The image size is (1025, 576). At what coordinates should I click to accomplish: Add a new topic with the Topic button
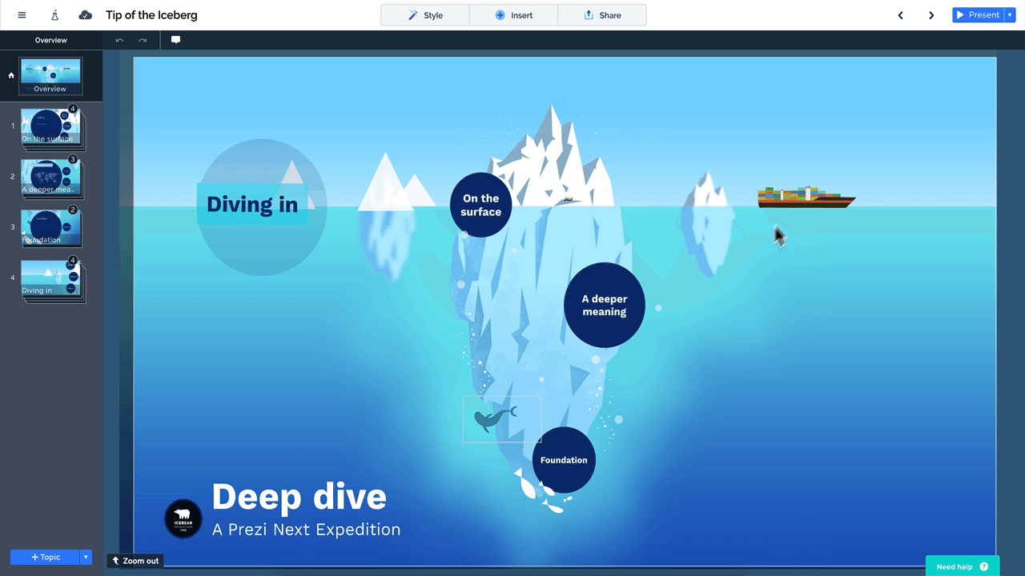click(x=46, y=557)
